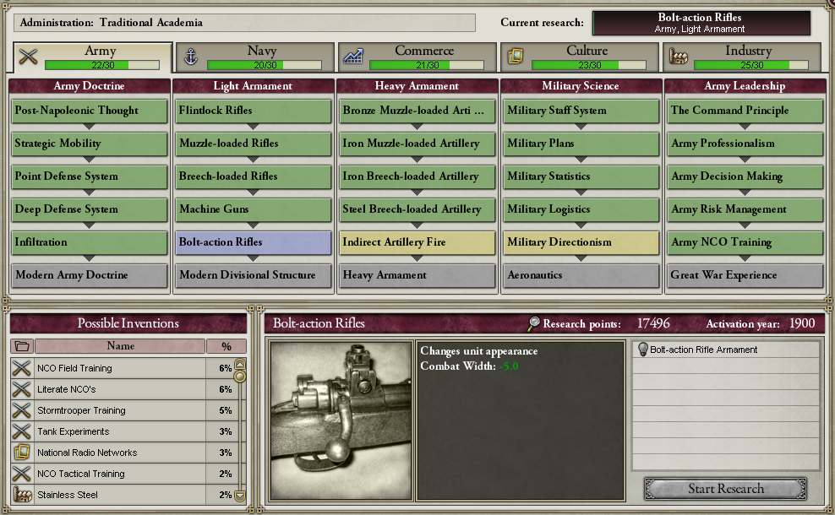Select Indirect Artillery Fire technology
This screenshot has height=515, width=835.
(x=417, y=242)
